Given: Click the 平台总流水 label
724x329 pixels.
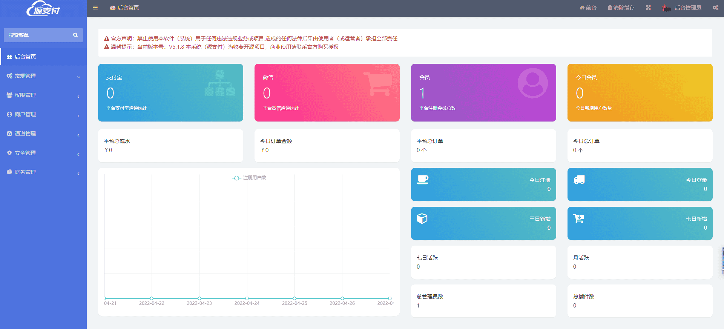Looking at the screenshot, I should pos(117,141).
